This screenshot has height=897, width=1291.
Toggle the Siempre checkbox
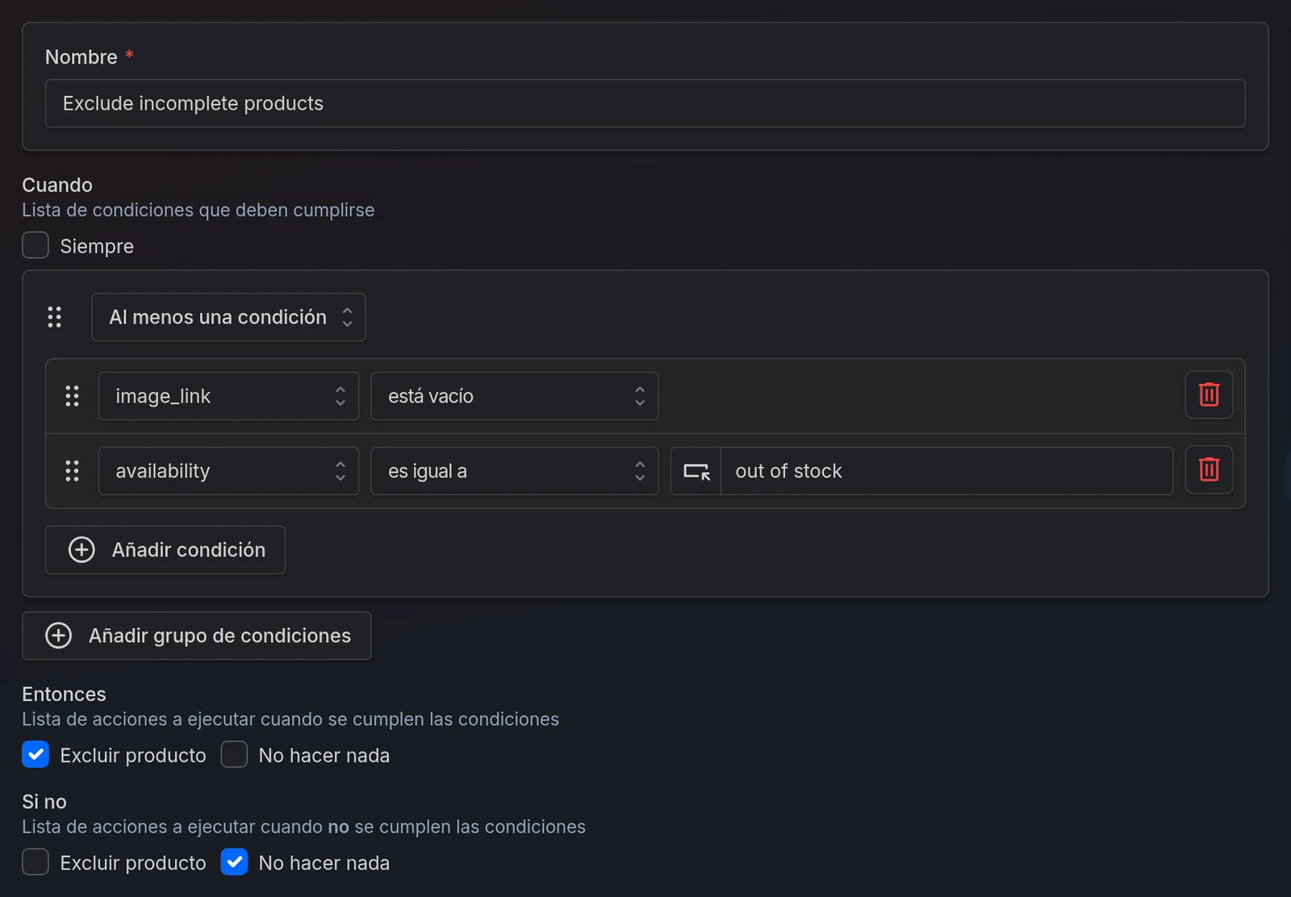[36, 245]
